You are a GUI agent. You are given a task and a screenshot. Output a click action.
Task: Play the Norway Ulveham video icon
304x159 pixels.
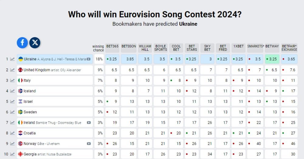coord(89,144)
